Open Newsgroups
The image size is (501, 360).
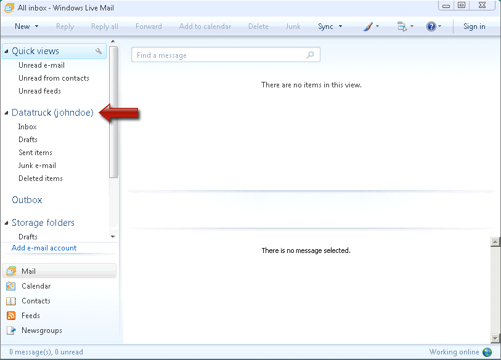[42, 330]
